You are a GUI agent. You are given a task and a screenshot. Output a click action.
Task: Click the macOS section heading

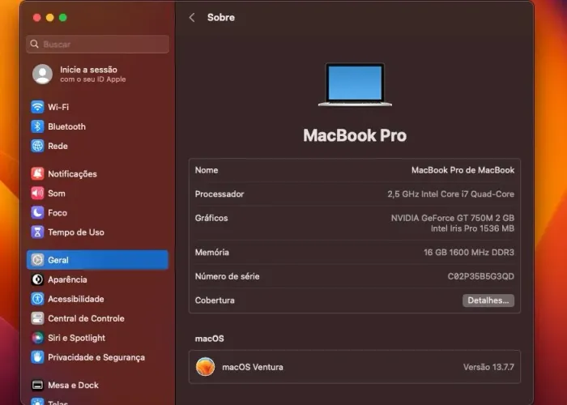[x=209, y=339]
